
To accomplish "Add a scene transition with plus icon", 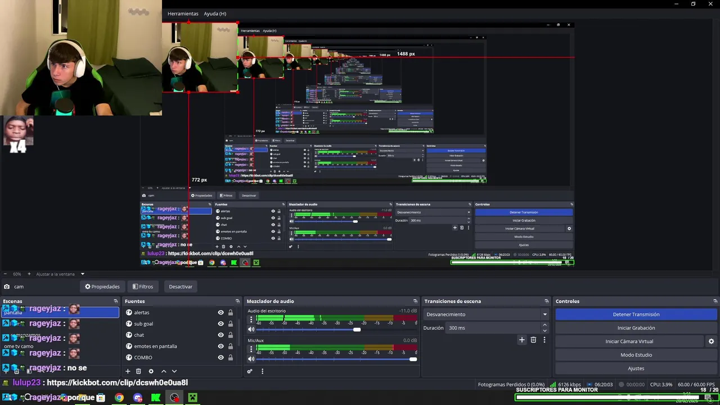I will click(522, 340).
